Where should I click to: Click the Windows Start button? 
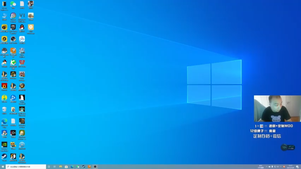[x=3, y=167]
